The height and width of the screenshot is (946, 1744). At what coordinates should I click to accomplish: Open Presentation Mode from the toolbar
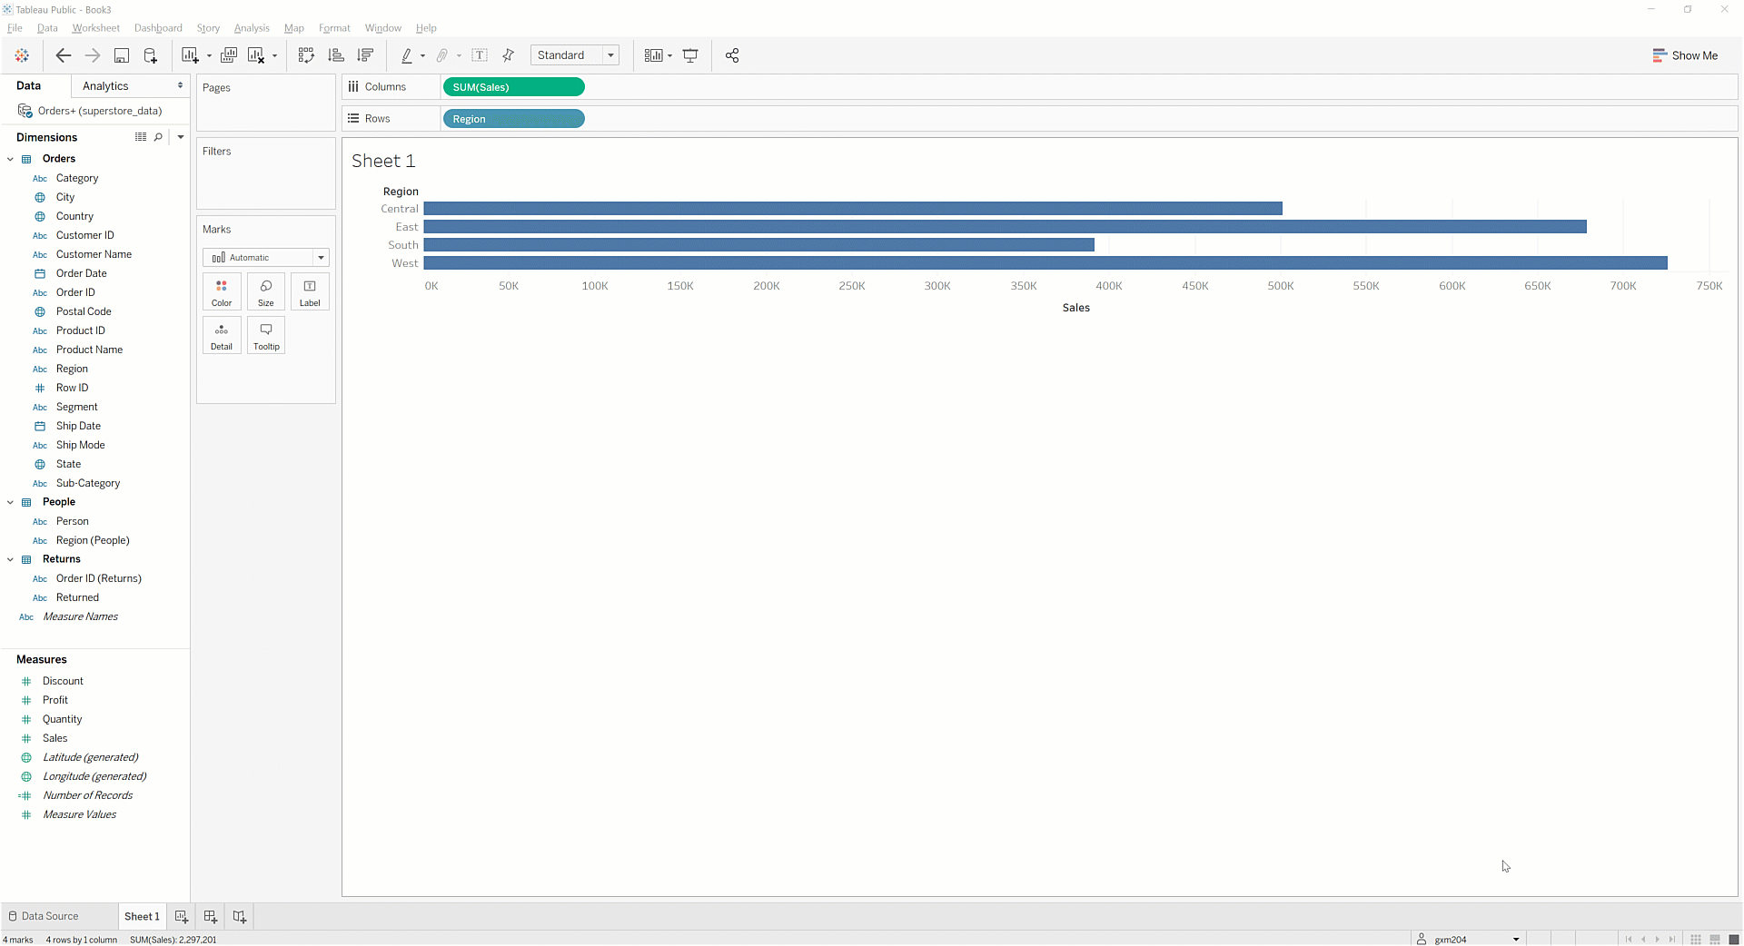690,55
